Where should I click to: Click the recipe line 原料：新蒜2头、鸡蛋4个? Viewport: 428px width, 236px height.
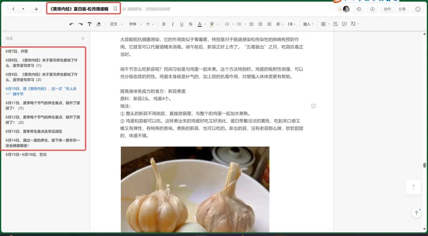(x=146, y=99)
